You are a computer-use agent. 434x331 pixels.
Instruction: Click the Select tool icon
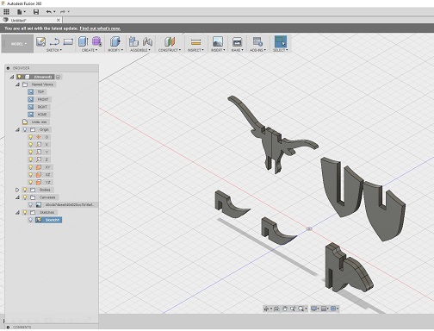click(281, 41)
